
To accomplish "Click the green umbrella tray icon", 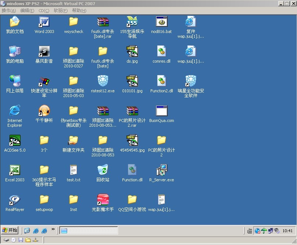I will [264, 231].
